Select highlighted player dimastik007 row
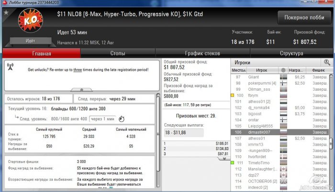The height and width of the screenshot is (192, 335). (x=279, y=132)
